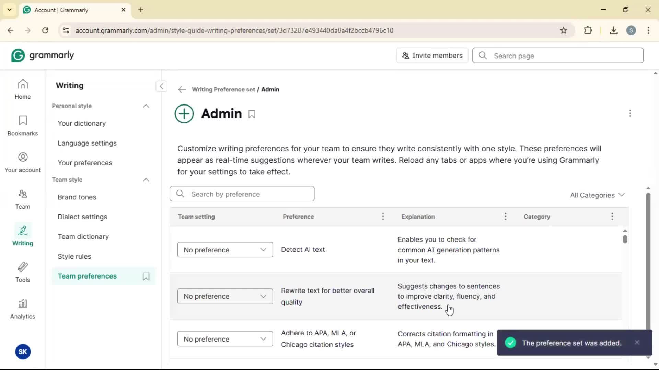The height and width of the screenshot is (370, 659).
Task: Select Style rules menu item
Action: (x=74, y=257)
